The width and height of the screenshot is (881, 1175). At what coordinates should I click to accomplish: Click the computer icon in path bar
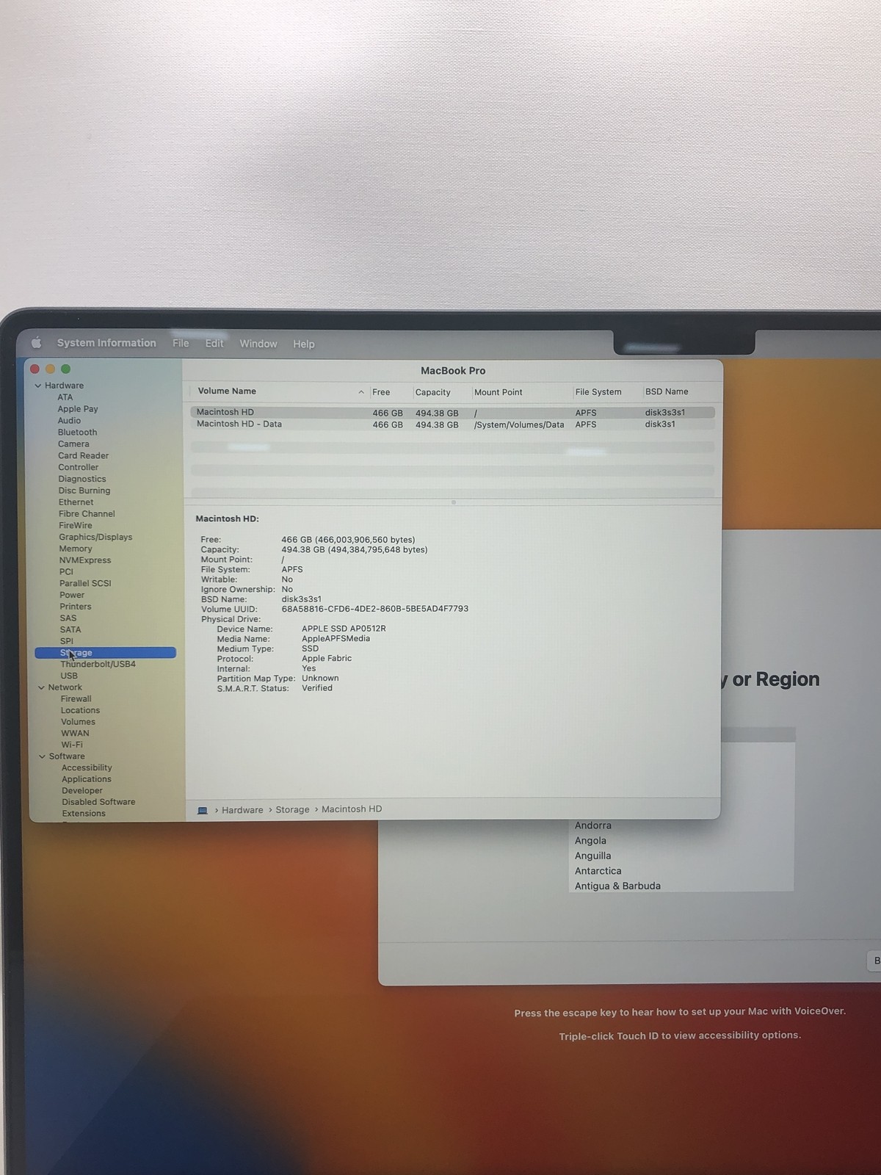point(203,810)
